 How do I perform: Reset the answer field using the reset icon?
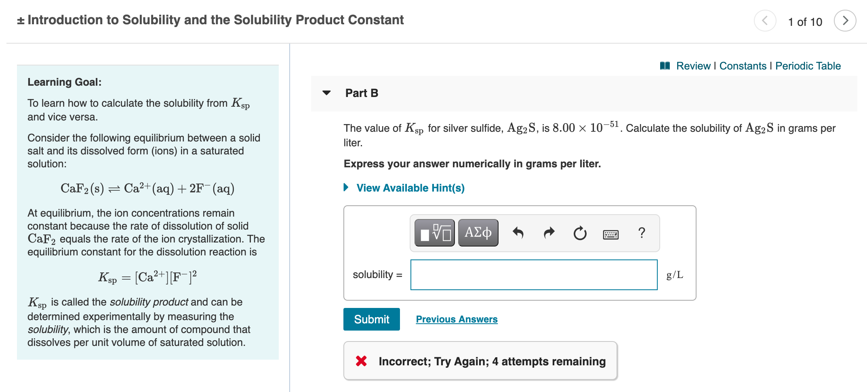(580, 233)
